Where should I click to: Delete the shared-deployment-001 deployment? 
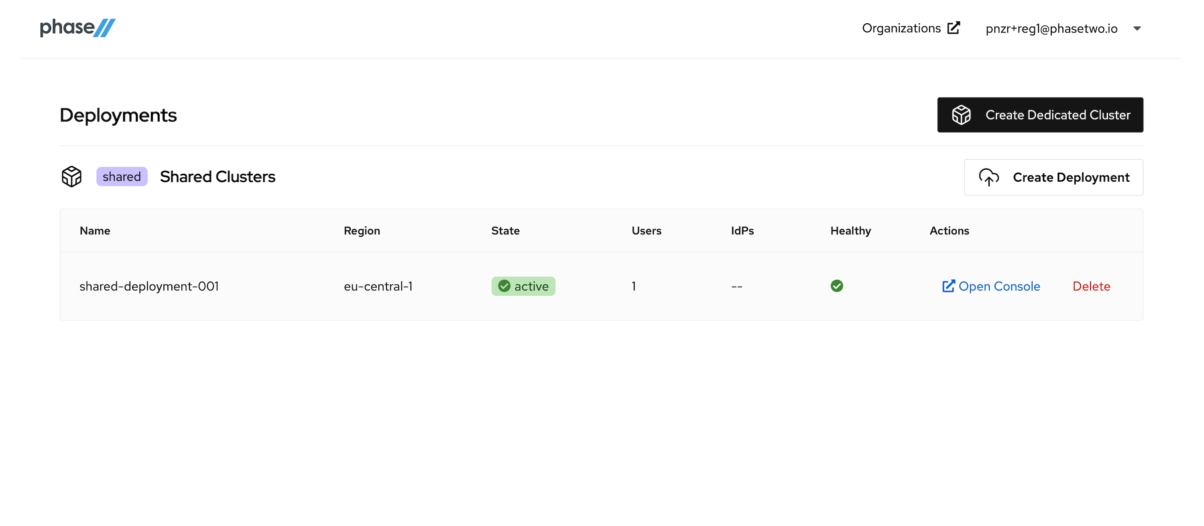1092,286
